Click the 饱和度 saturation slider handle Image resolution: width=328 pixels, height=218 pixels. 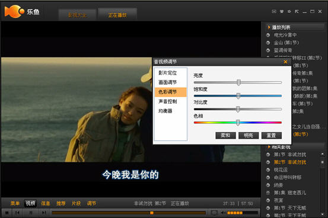pos(238,96)
